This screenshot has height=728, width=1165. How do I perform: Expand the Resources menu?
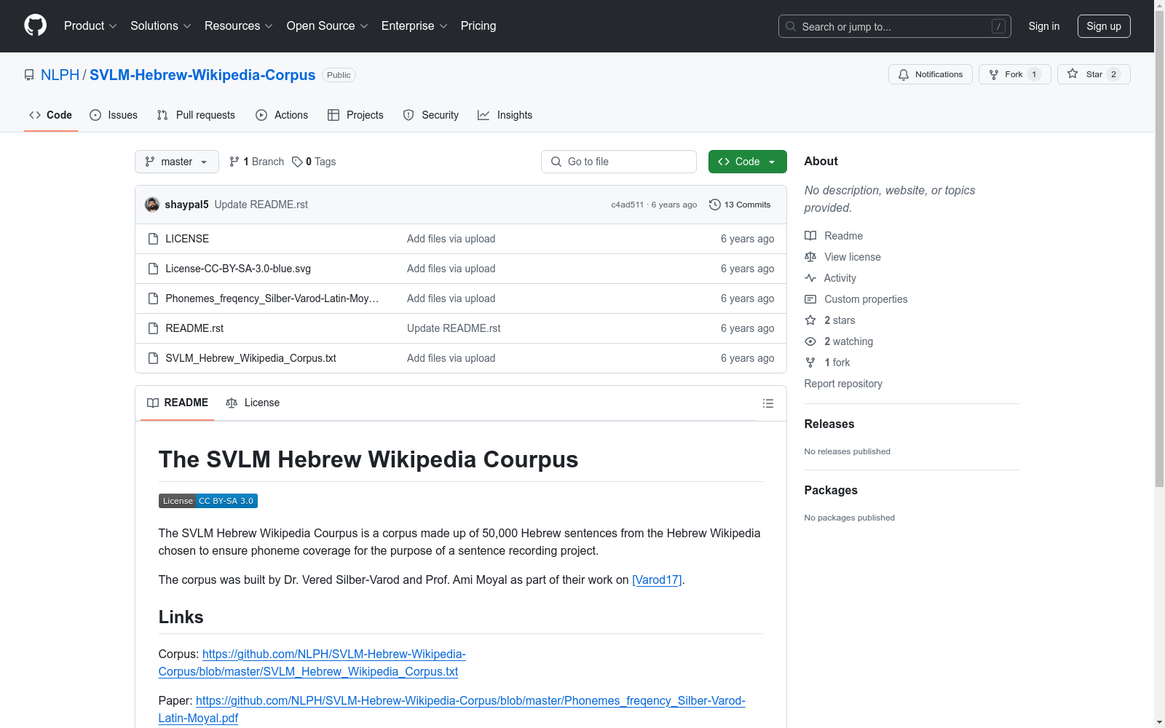point(239,26)
